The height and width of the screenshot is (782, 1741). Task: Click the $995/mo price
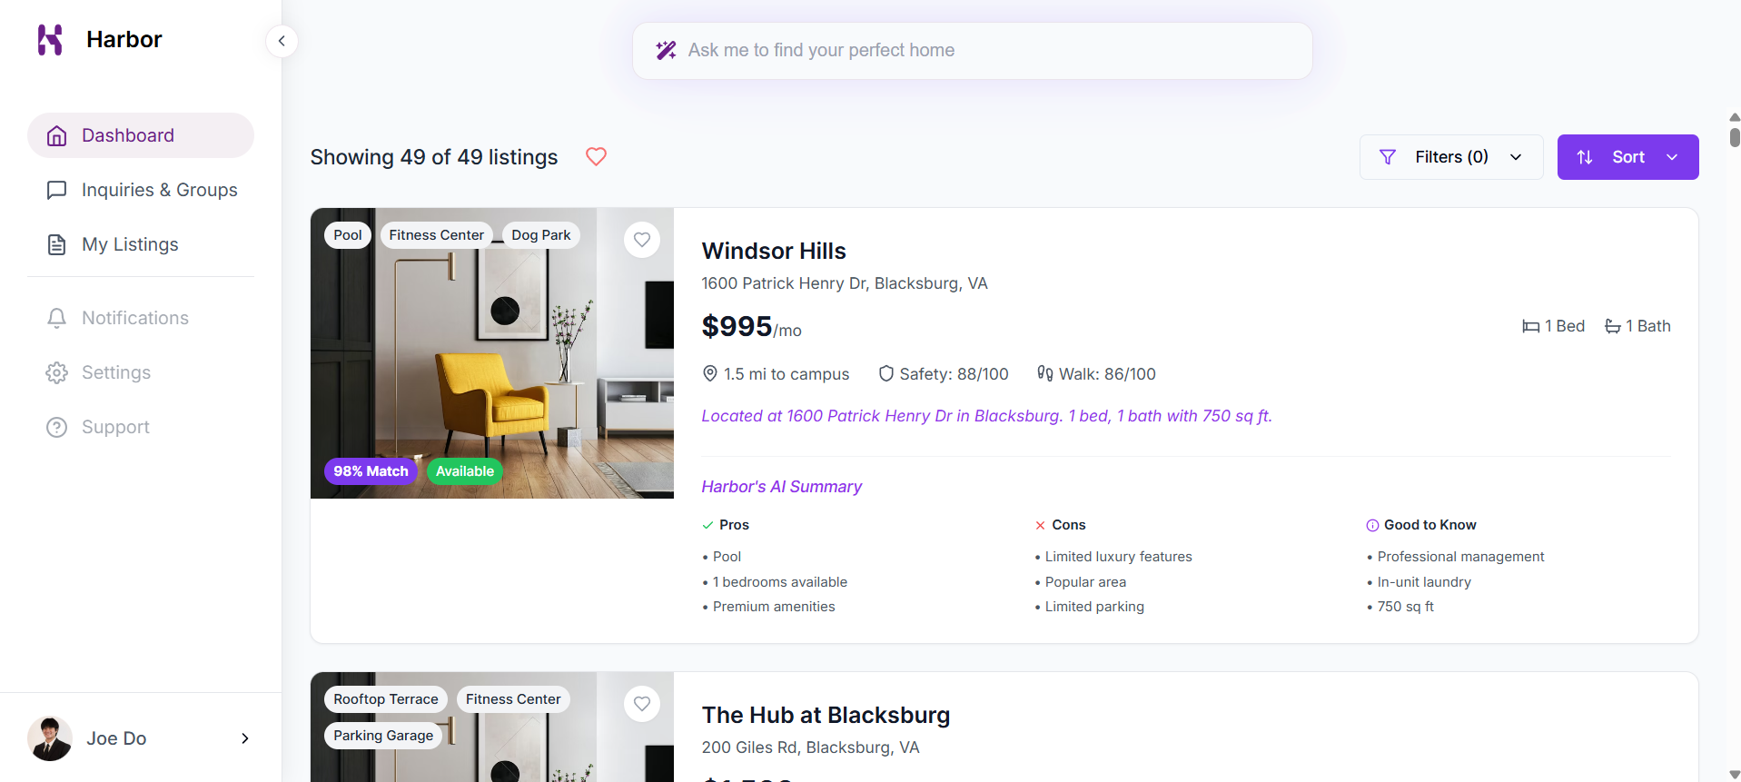click(752, 327)
